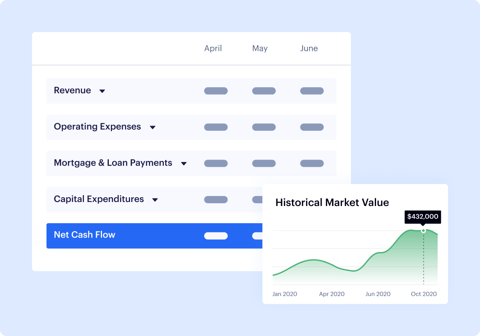
Task: Click Revenue value for June
Action: tap(312, 91)
